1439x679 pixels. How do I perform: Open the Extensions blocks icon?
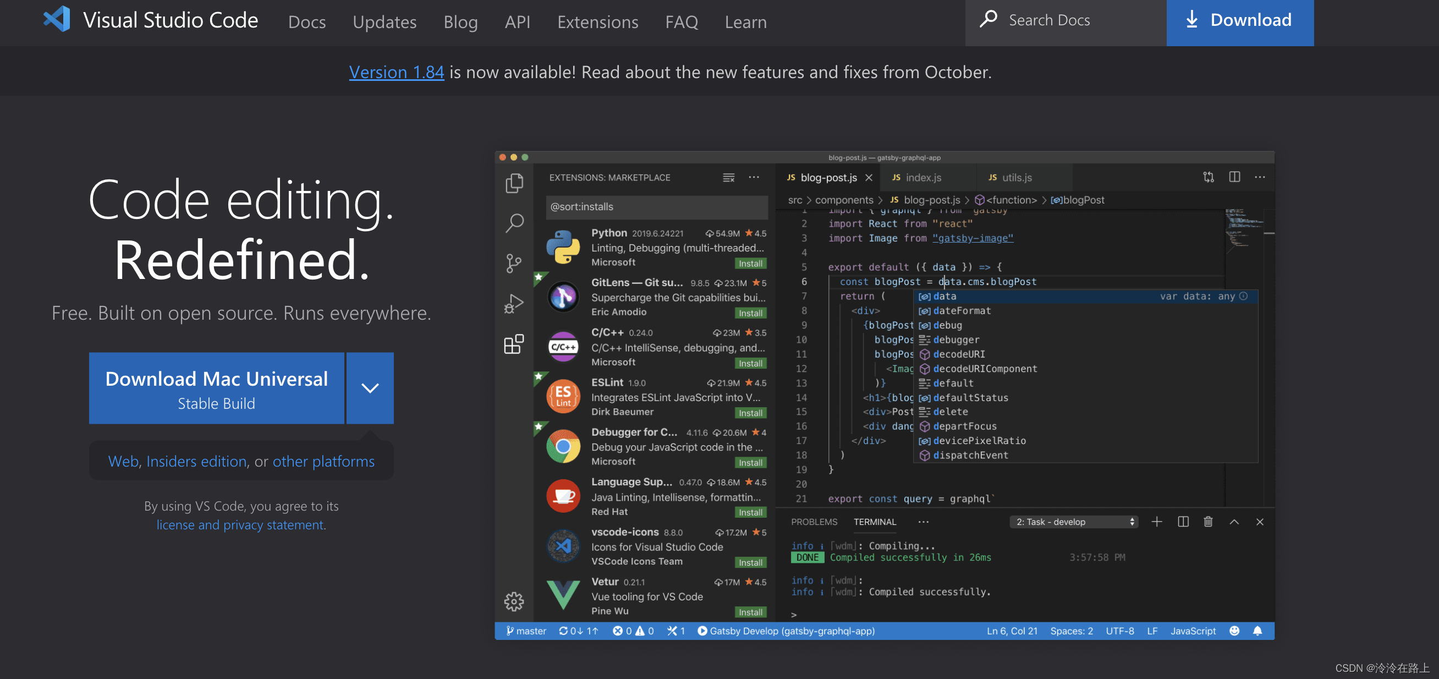[x=514, y=344]
